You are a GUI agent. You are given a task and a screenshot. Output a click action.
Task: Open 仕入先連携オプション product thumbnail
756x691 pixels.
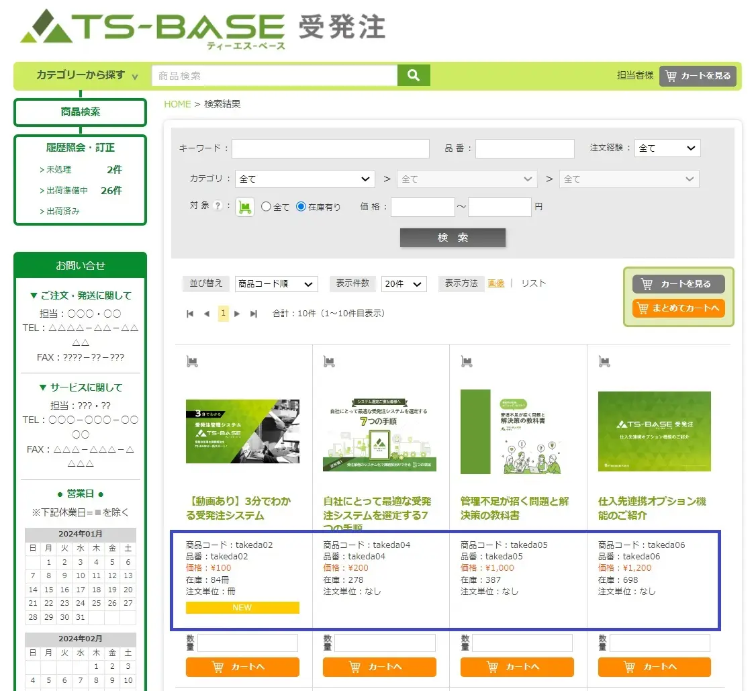pos(654,431)
